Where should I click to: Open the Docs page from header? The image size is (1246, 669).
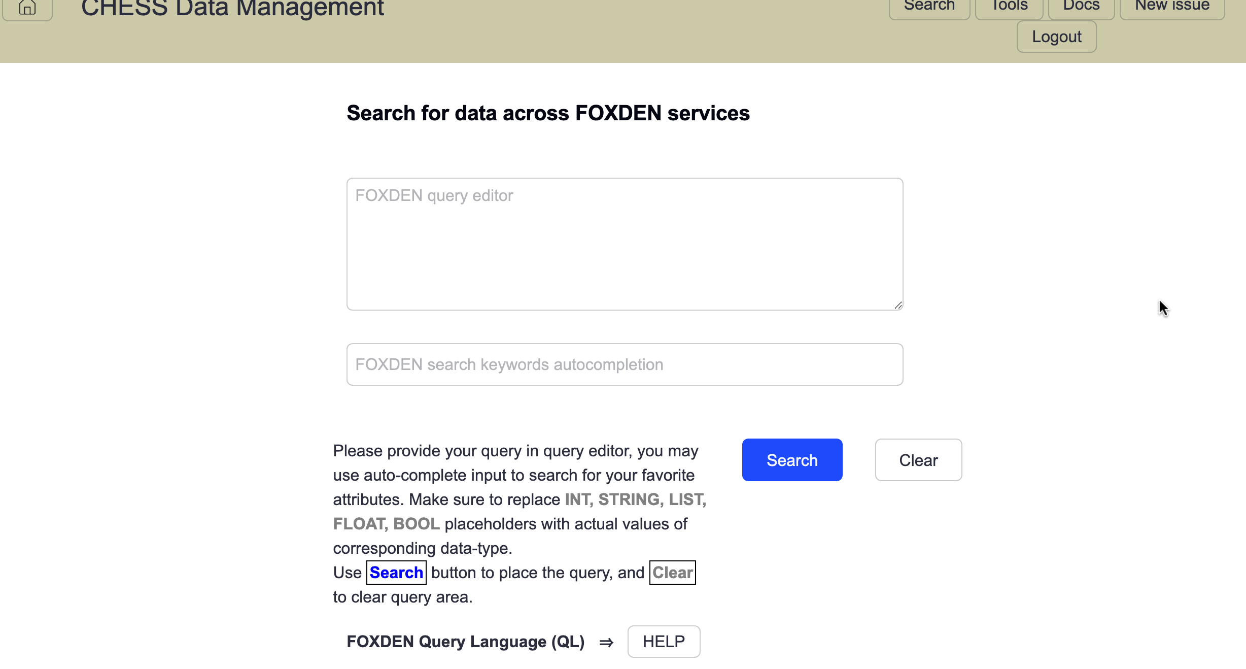click(1081, 7)
